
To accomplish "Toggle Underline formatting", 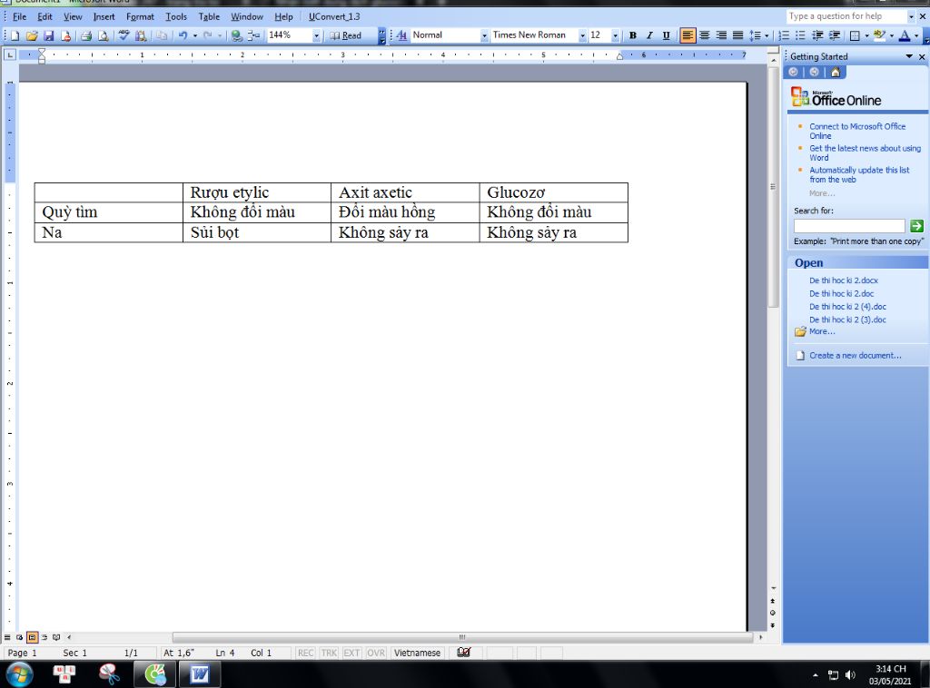I will point(666,35).
